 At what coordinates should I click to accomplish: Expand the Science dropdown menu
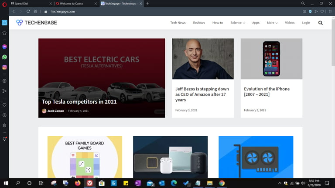coord(238,23)
